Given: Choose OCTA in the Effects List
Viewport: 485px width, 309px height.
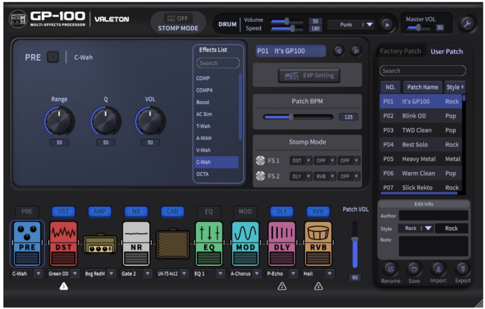Looking at the screenshot, I should tap(216, 174).
